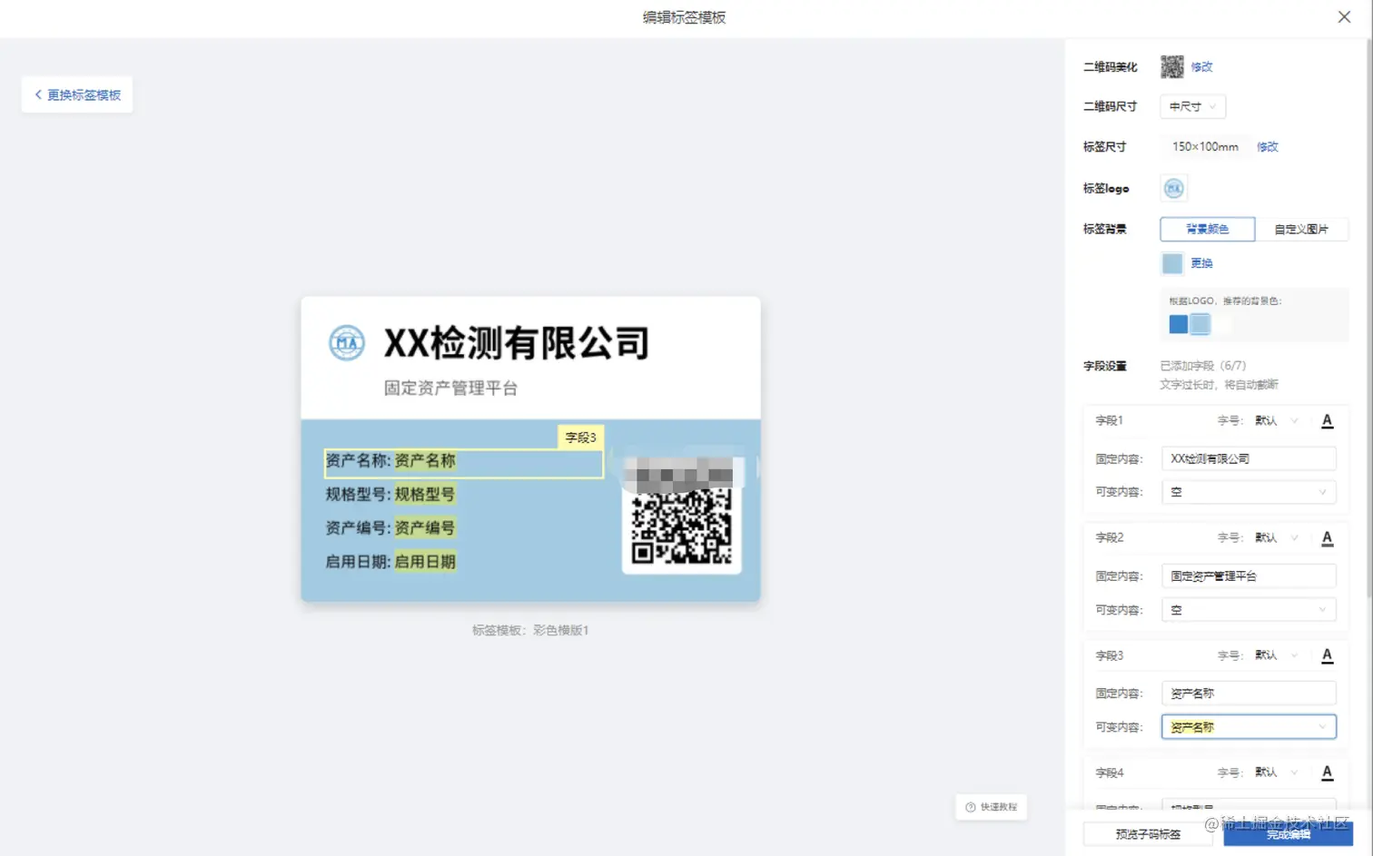Open 字号 dropdown for 字段1
This screenshot has height=856, width=1373.
1277,421
